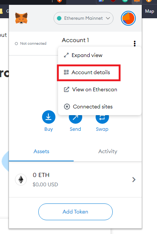Click the three-dot account options icon
Screen dimensions: 157x234
[x=135, y=44]
